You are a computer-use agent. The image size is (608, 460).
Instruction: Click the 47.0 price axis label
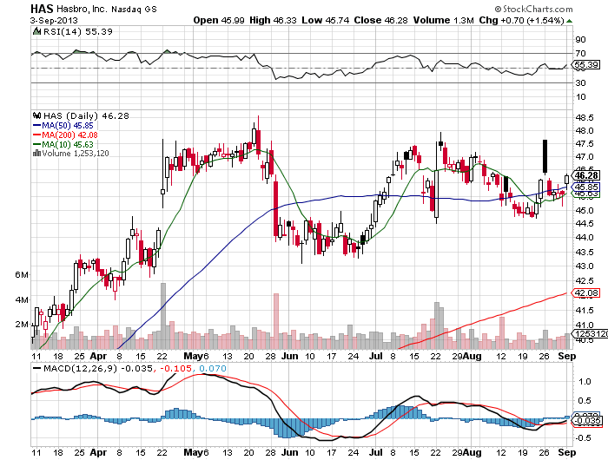pos(584,157)
